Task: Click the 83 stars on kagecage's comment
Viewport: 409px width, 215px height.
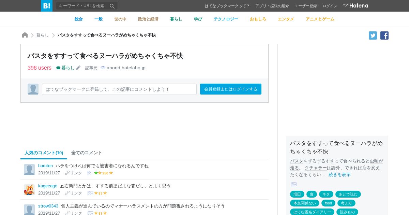Action: (x=101, y=193)
